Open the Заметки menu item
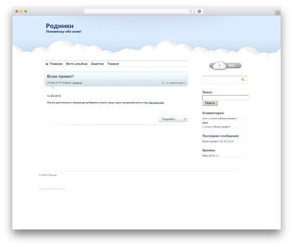Screen dimensions: 293x247 tap(97, 64)
